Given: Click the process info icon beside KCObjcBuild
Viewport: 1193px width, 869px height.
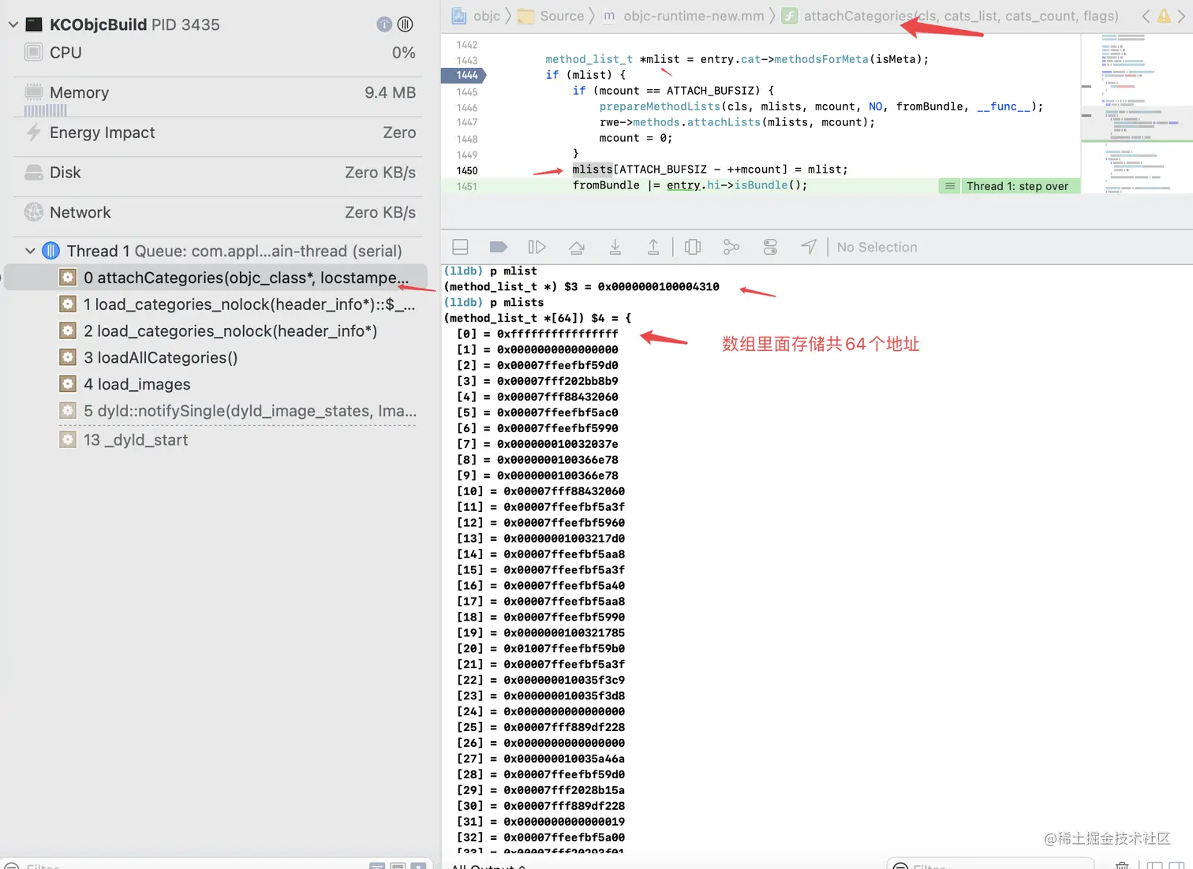Looking at the screenshot, I should [x=384, y=24].
